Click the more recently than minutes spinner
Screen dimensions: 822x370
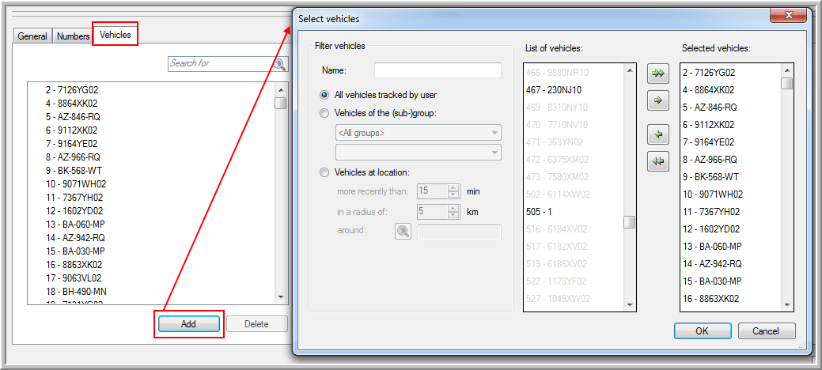[453, 191]
